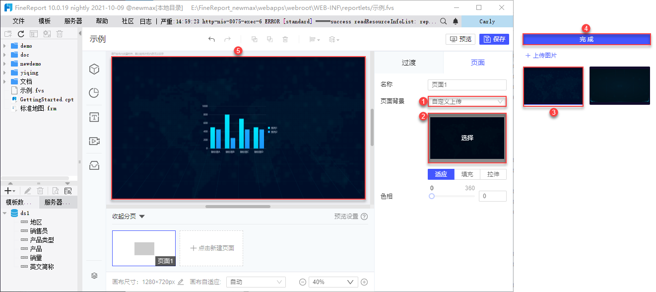Click the hue value input box

coord(493,197)
